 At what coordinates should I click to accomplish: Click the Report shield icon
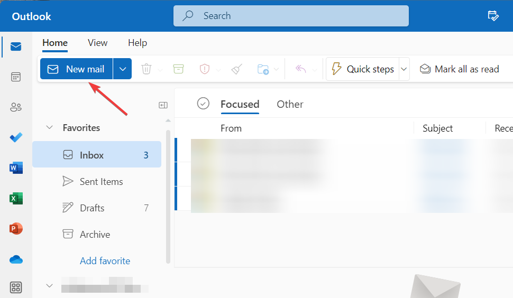pyautogui.click(x=205, y=69)
